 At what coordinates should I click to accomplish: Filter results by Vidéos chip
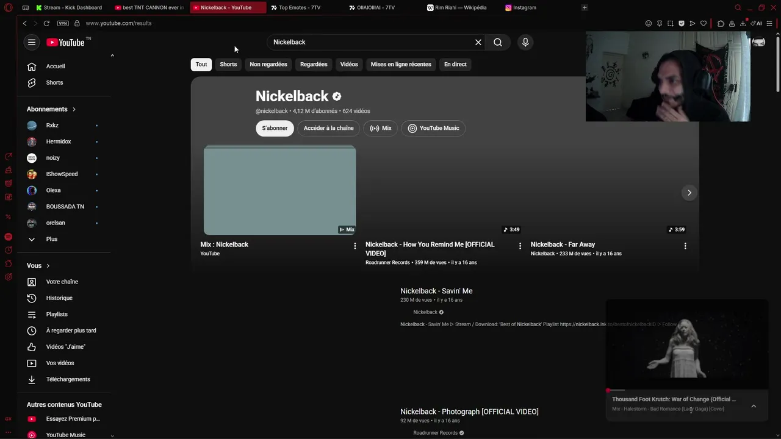(x=349, y=64)
